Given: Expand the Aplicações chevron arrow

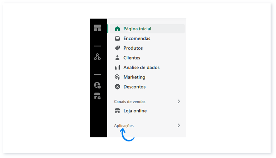Looking at the screenshot, I should [179, 125].
